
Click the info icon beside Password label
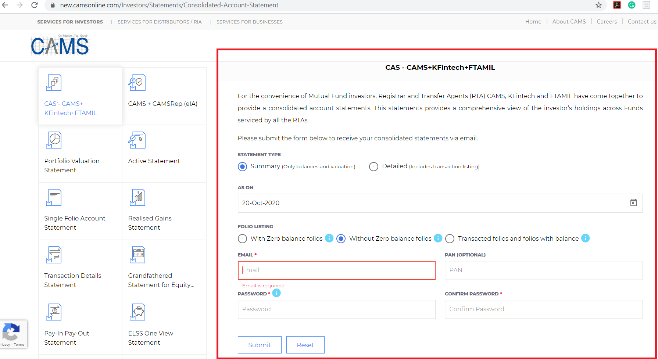click(x=276, y=293)
